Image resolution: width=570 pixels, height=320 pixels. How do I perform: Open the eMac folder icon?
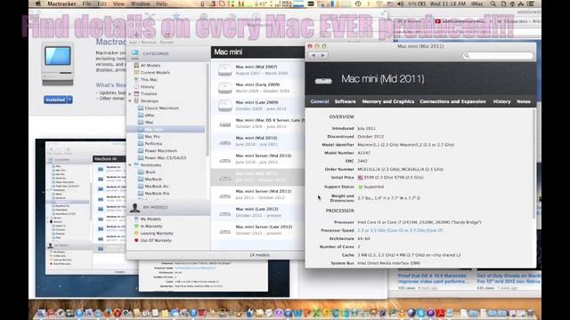coord(141,115)
